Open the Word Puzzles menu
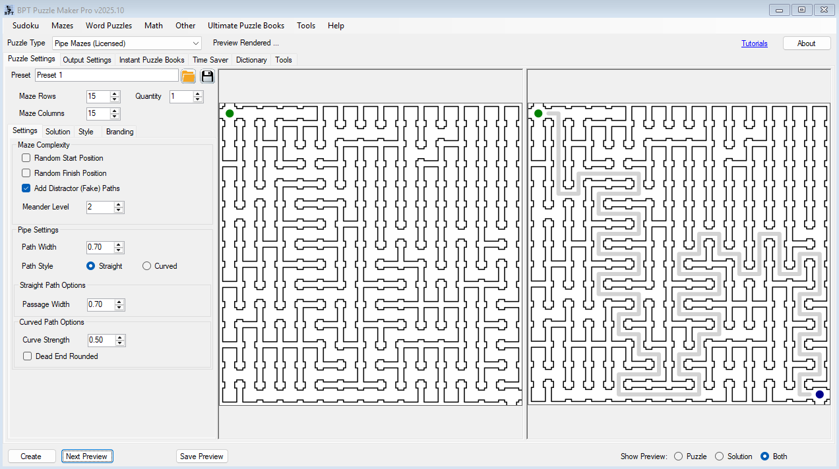The image size is (839, 469). 109,26
